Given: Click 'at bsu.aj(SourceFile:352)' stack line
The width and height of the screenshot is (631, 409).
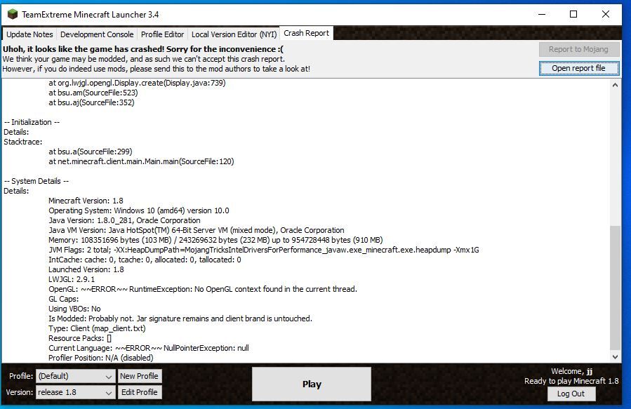Looking at the screenshot, I should click(91, 102).
